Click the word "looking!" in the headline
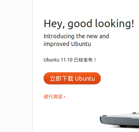 (x=115, y=24)
